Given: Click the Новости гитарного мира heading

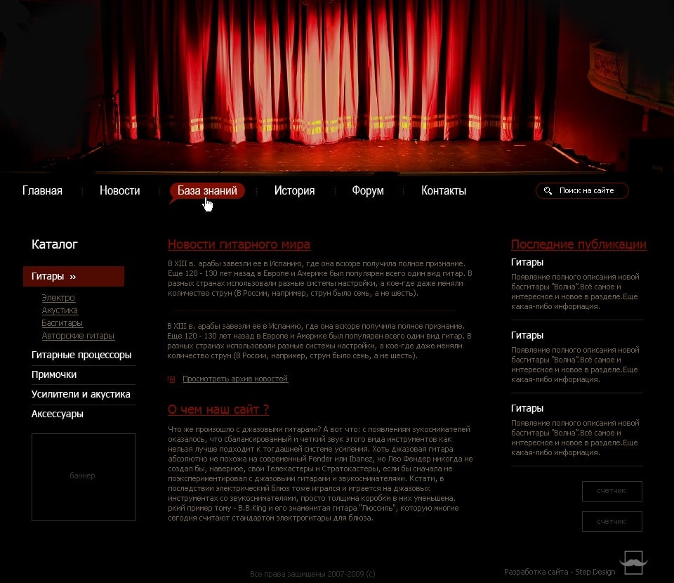Looking at the screenshot, I should coord(239,244).
